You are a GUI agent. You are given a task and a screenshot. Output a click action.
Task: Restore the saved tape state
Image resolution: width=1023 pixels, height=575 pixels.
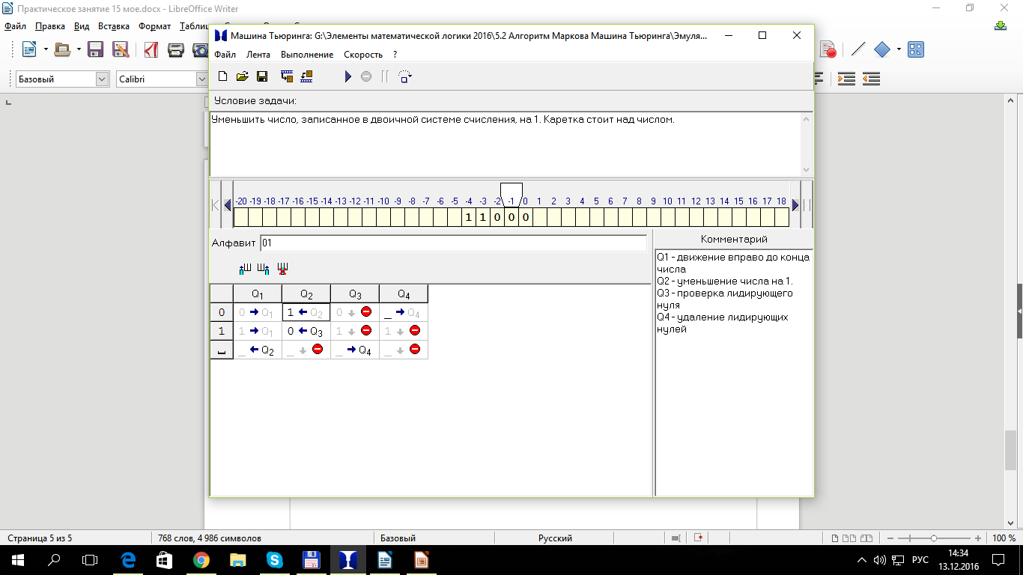pos(306,76)
